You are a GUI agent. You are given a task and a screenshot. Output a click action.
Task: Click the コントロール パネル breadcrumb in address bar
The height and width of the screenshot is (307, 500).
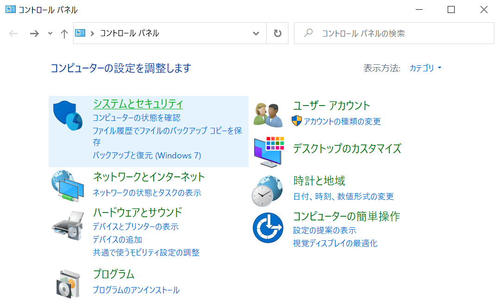[129, 33]
